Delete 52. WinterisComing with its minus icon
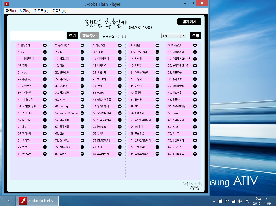The height and width of the screenshot is (206, 276). click(x=82, y=113)
